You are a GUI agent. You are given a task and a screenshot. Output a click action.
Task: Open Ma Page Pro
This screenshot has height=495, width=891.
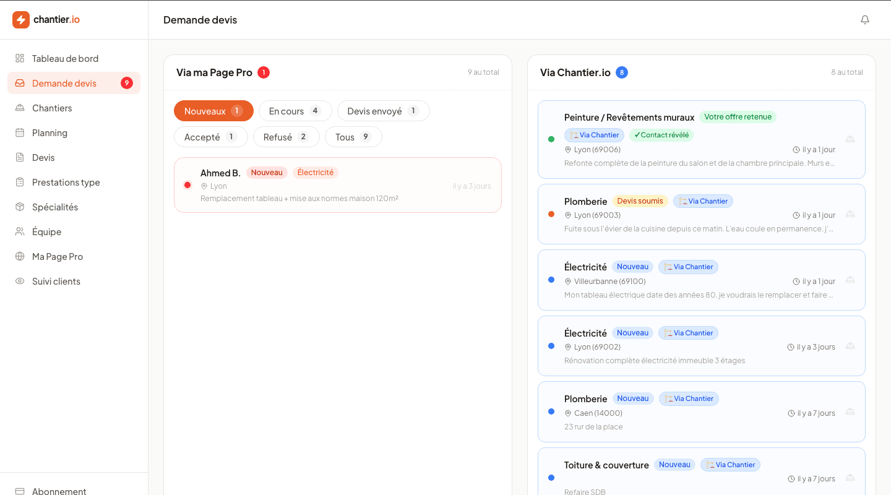click(74, 256)
